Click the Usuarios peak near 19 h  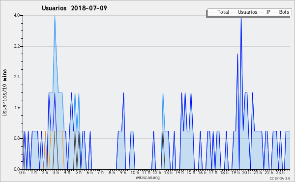(x=241, y=18)
